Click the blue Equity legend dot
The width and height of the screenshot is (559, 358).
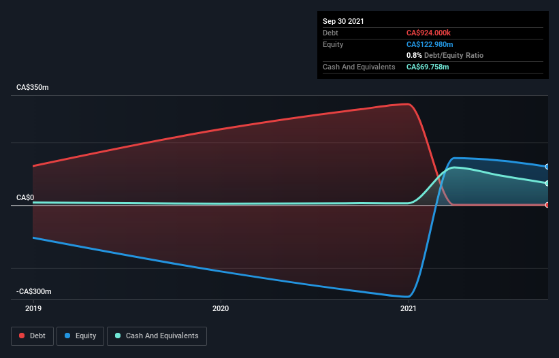(67, 336)
